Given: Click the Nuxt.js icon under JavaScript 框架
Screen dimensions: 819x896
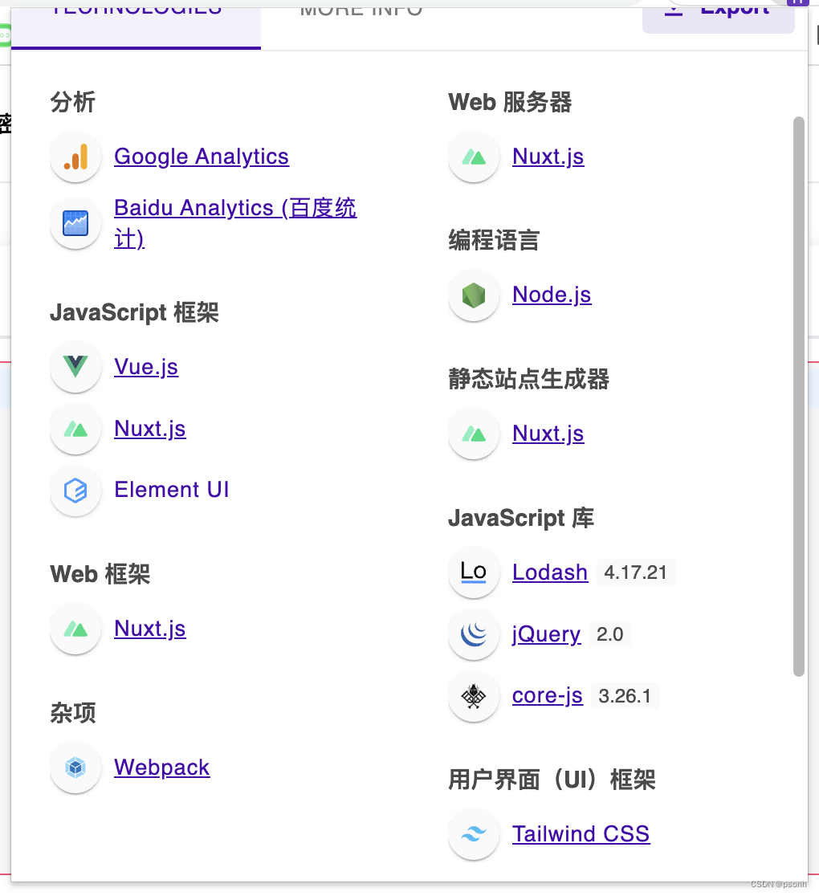Looking at the screenshot, I should pyautogui.click(x=75, y=429).
